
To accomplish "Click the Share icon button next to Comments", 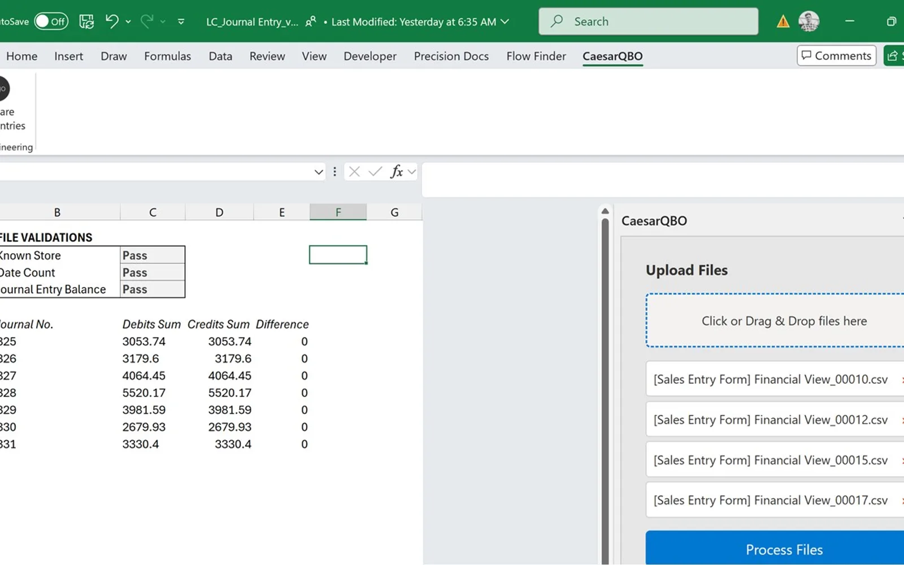I will [894, 55].
